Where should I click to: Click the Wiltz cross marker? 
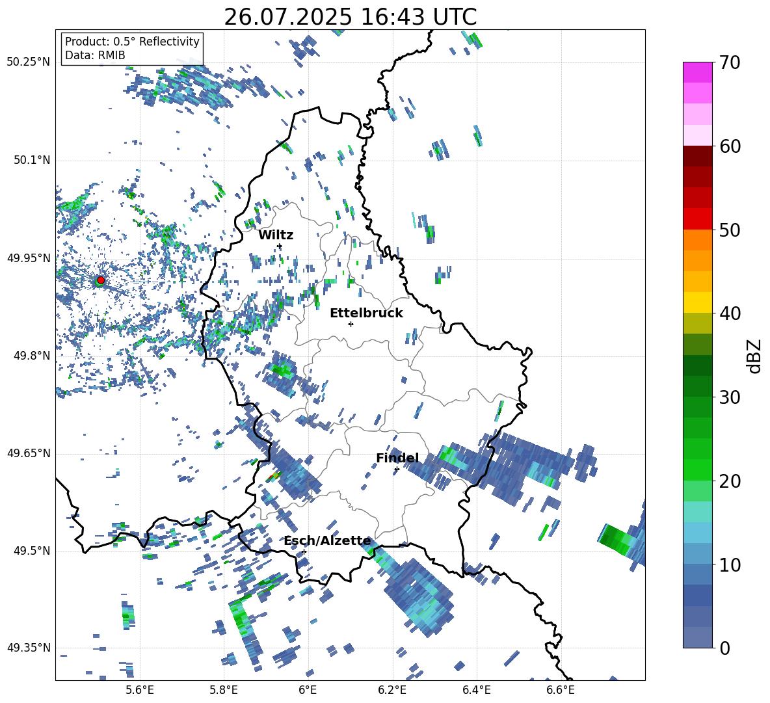[x=280, y=246]
